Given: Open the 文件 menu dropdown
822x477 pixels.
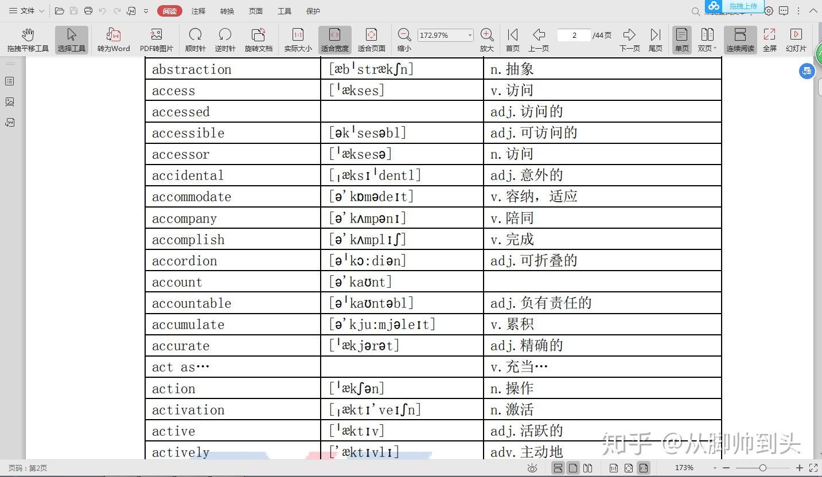Looking at the screenshot, I should [x=26, y=11].
